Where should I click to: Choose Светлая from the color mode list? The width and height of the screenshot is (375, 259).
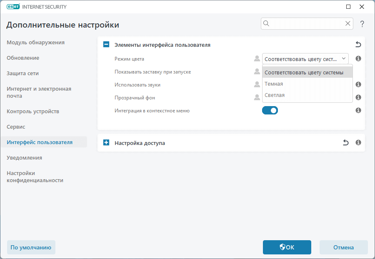click(x=275, y=95)
